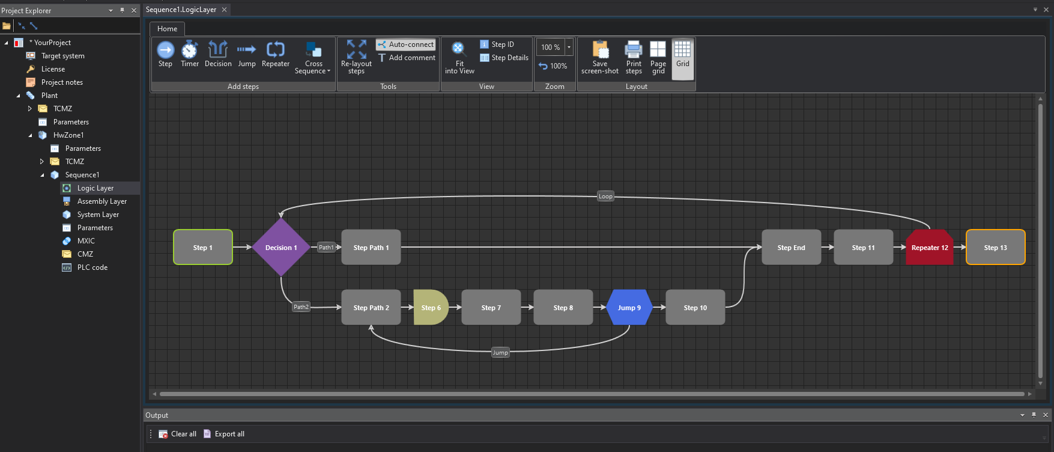Screen dimensions: 1054x452
Task: Open Target system in Project Explorer
Action: [63, 56]
